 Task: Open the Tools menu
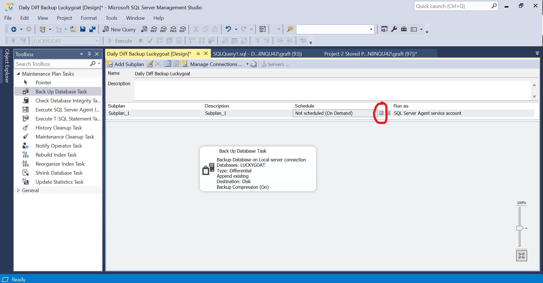111,18
